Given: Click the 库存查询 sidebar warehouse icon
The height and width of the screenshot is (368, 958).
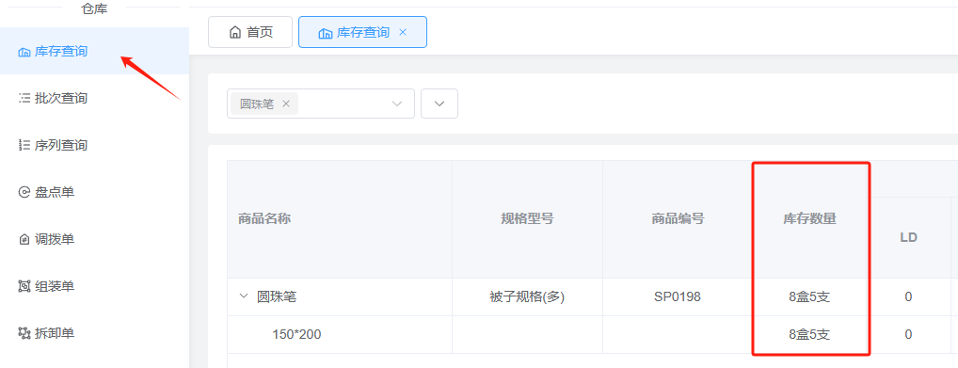Looking at the screenshot, I should point(24,52).
